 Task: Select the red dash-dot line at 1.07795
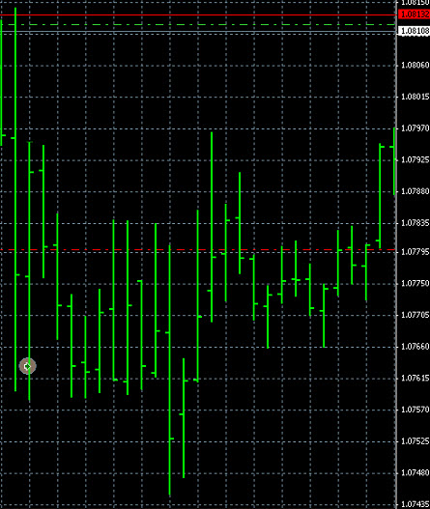198,250
